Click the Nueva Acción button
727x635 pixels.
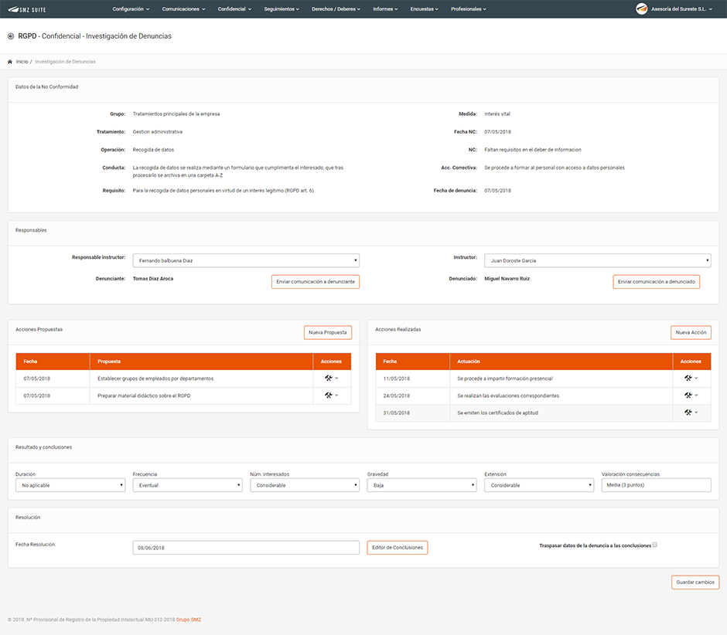(x=691, y=332)
